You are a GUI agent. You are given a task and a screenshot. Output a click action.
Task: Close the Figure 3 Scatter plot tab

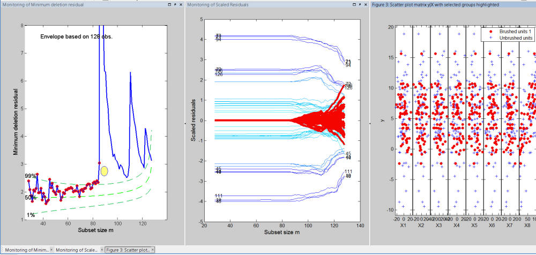tap(152, 250)
